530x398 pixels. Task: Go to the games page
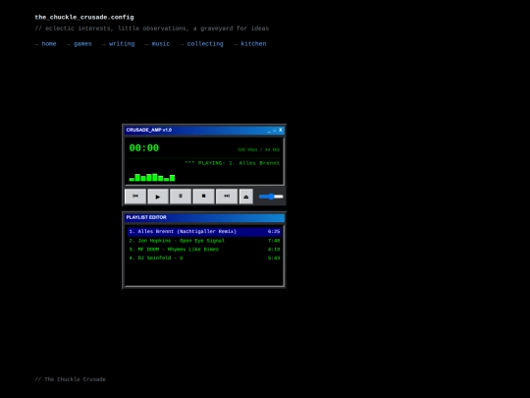click(82, 43)
